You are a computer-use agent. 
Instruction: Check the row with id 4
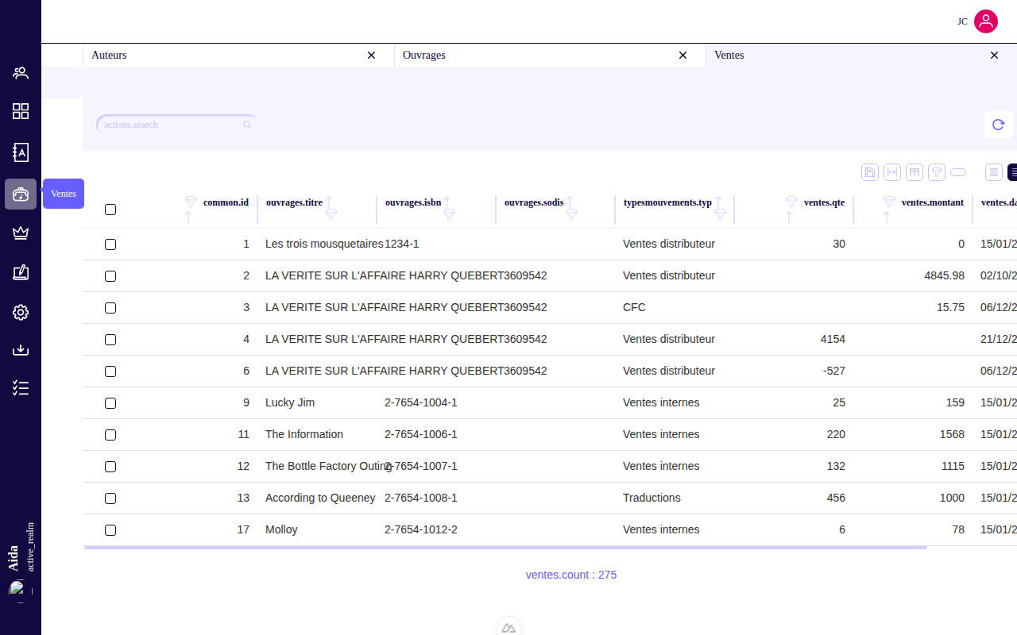(x=110, y=340)
